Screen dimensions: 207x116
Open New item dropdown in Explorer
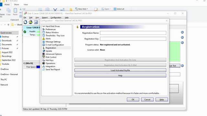pyautogui.click(x=81, y=9)
